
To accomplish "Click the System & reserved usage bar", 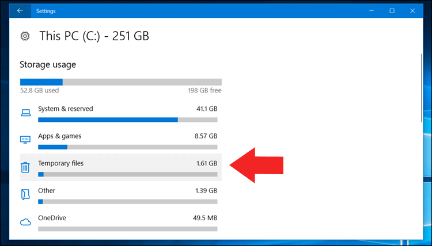I will 127,120.
